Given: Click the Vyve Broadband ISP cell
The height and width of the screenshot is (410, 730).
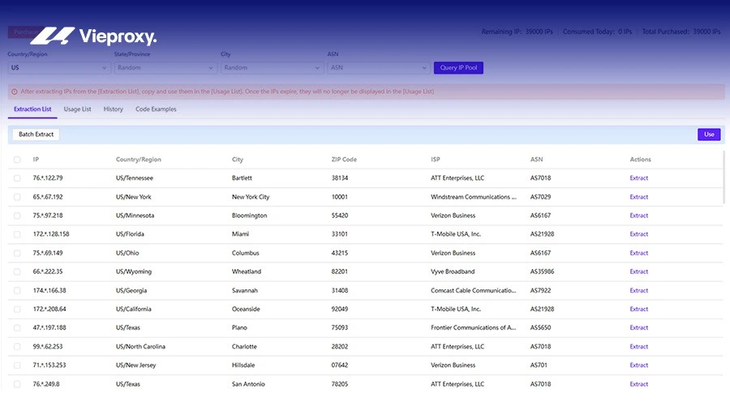Looking at the screenshot, I should 453,272.
